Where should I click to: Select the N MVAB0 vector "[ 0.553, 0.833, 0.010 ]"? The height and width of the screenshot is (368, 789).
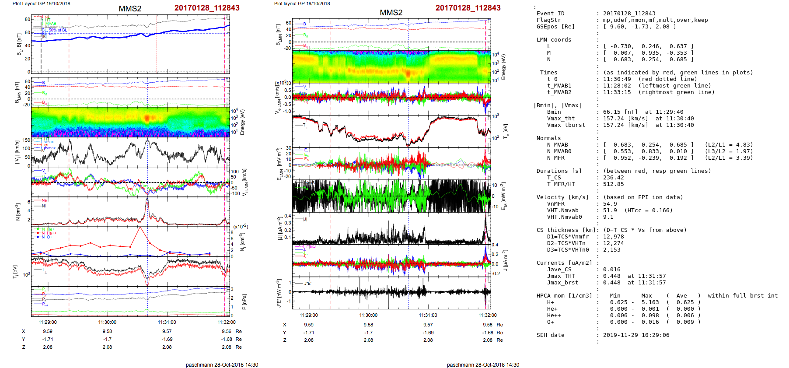tap(648, 151)
